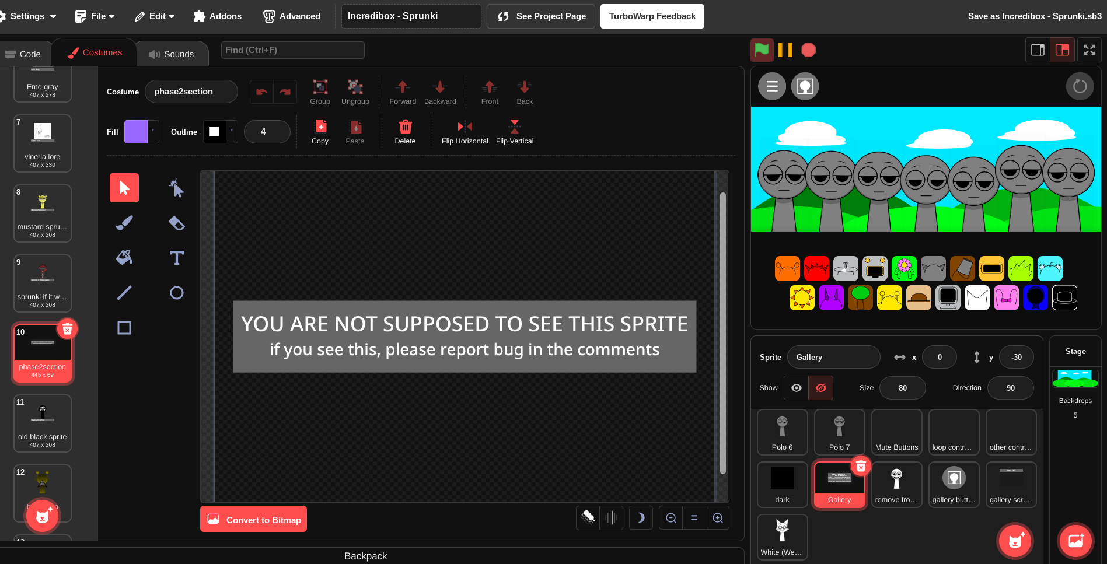Select the arrow Select tool

(124, 188)
